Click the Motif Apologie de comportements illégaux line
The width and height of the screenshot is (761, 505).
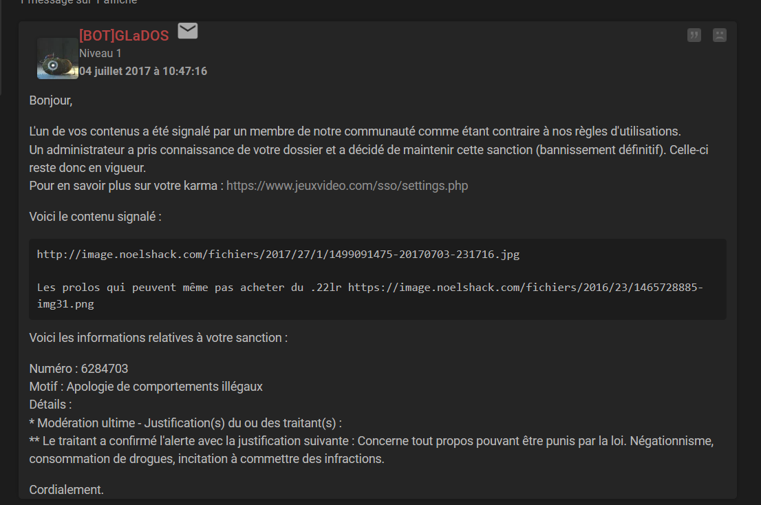(146, 387)
